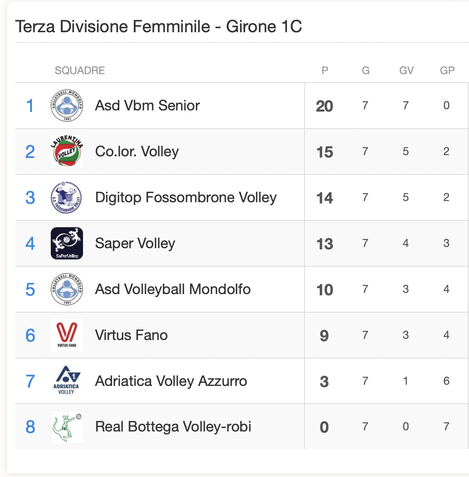
Task: Select the Fossombrone Volley round logo
Action: (x=66, y=197)
